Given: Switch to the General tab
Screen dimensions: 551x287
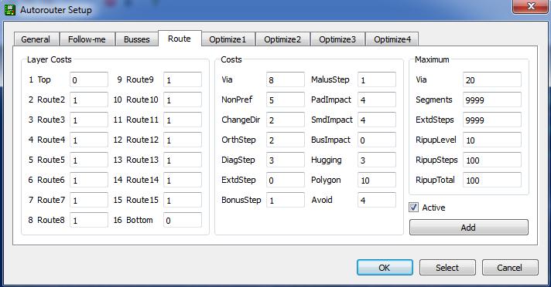Looking at the screenshot, I should pos(36,39).
